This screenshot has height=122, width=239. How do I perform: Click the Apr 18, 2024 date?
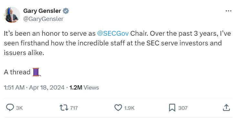click(47, 88)
